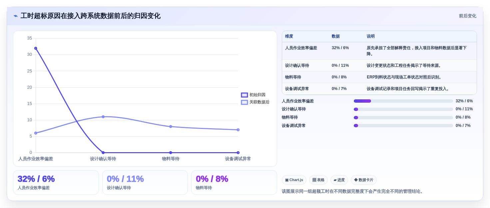Click table value 0% / 11%
Viewport: 490px width, 208px height.
[x=340, y=66]
